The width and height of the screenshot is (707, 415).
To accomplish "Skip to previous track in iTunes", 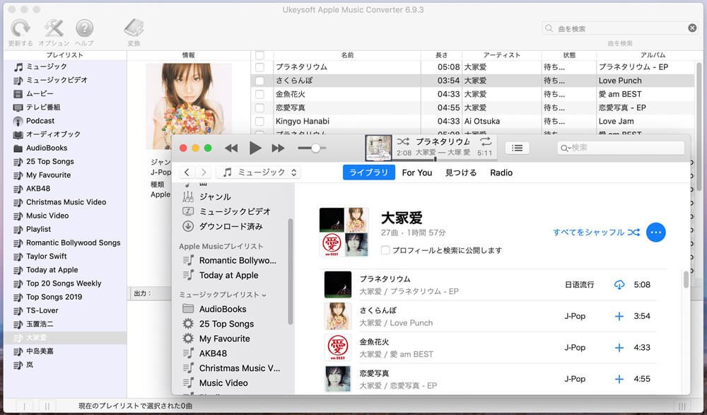I will [x=231, y=148].
